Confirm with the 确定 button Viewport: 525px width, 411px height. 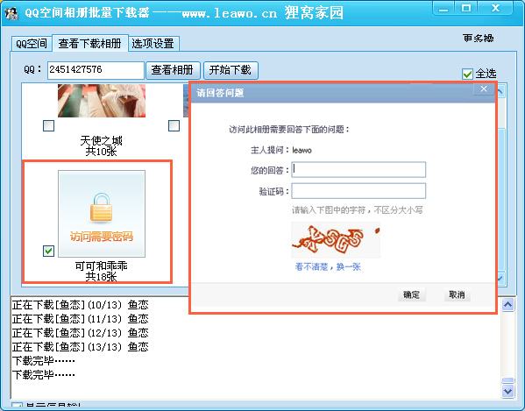click(x=411, y=294)
